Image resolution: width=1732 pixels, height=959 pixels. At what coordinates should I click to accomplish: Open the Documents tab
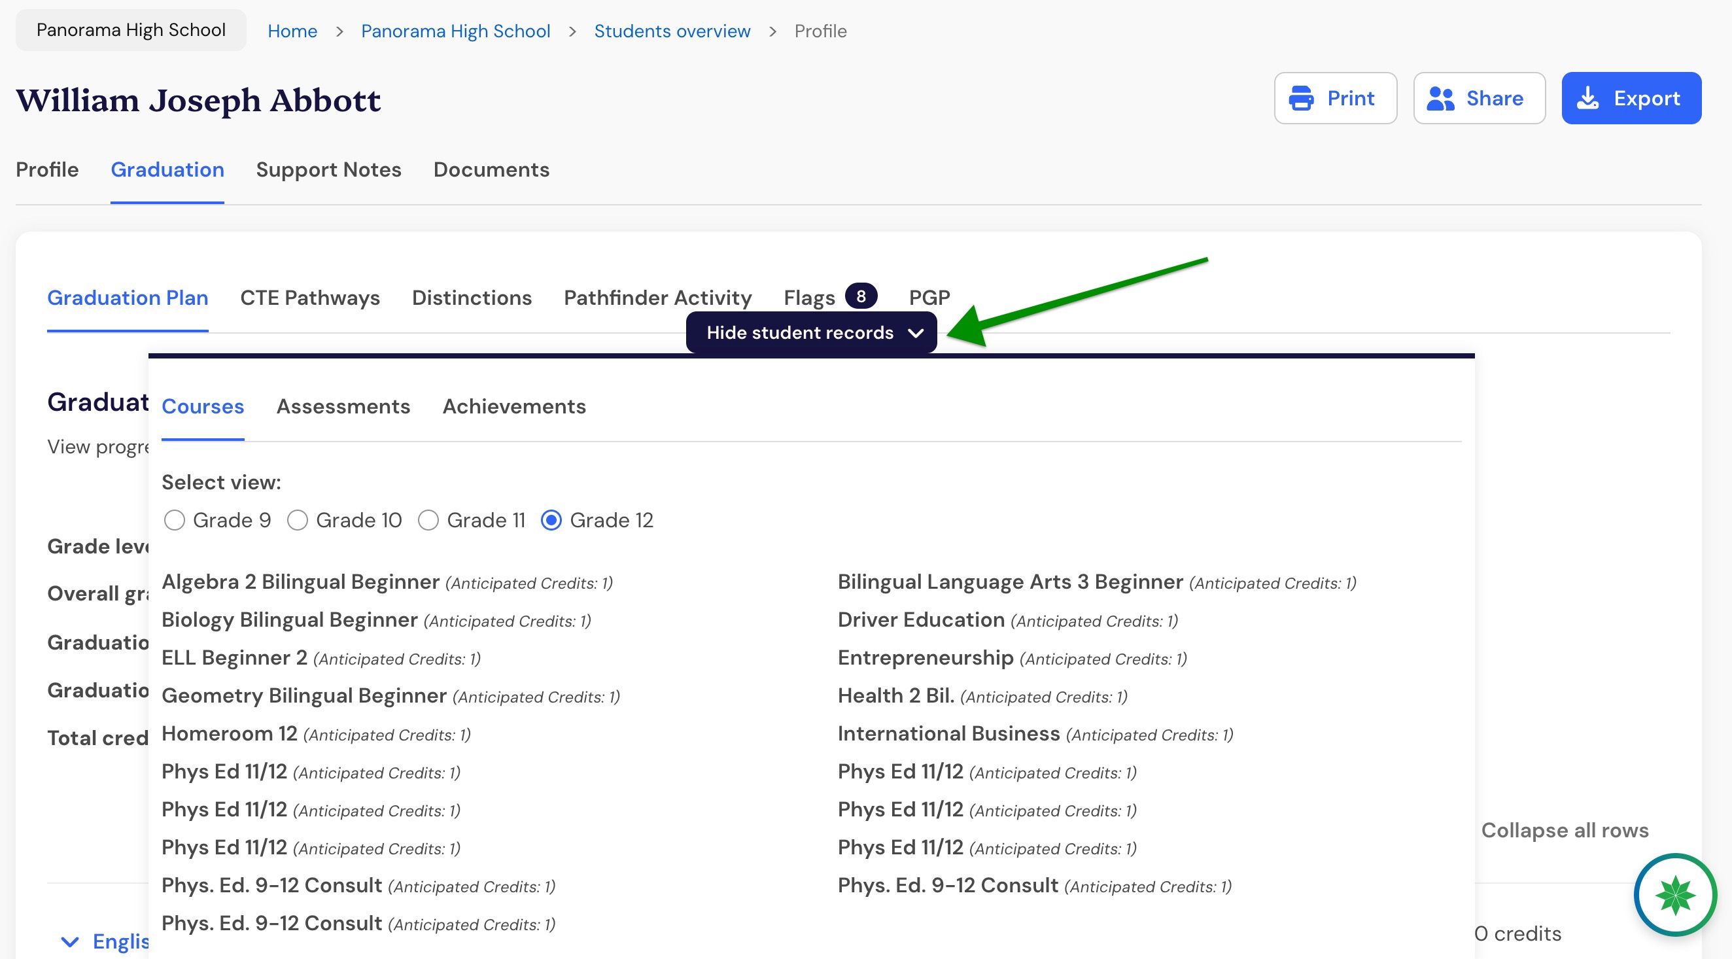click(491, 169)
